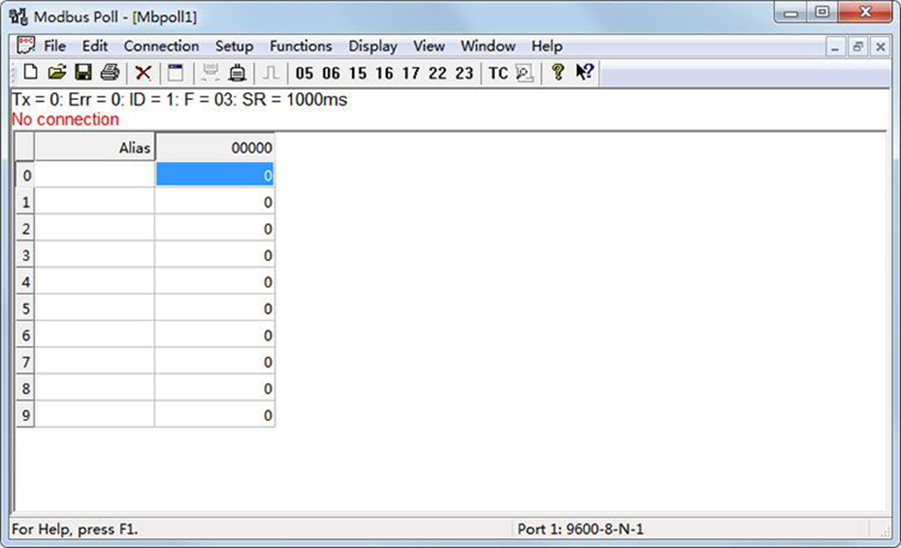The image size is (901, 548).
Task: Click the pulse waveform toolbar icon
Action: point(270,73)
